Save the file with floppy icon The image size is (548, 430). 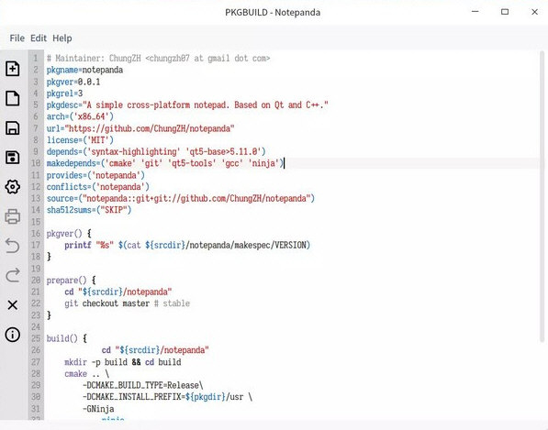click(x=13, y=127)
